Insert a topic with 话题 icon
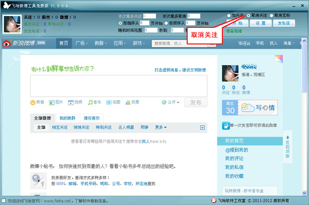309x205 pixels. pos(108,102)
